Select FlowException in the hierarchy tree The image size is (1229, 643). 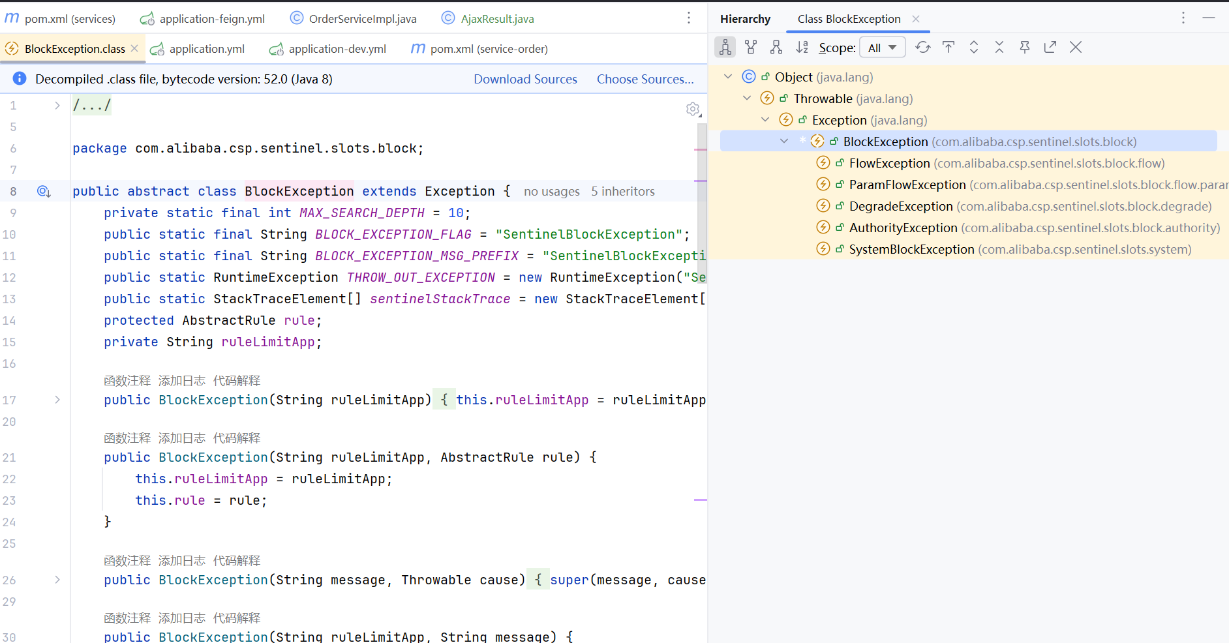coord(889,163)
